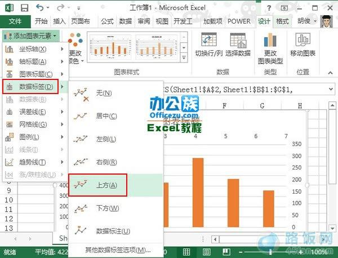Switch to the 开始 ribbon tab
The image size is (338, 258).
click(41, 21)
